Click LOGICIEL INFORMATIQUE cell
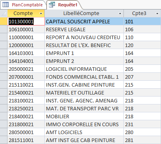The image size is (161, 144). click(84, 69)
